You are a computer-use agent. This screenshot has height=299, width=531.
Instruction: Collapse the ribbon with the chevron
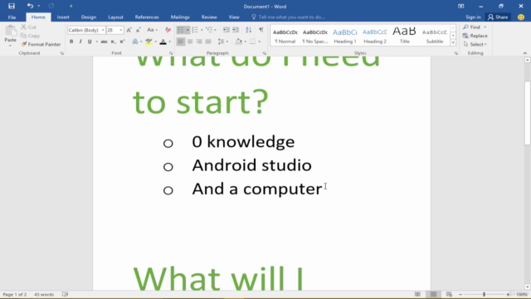(x=524, y=53)
